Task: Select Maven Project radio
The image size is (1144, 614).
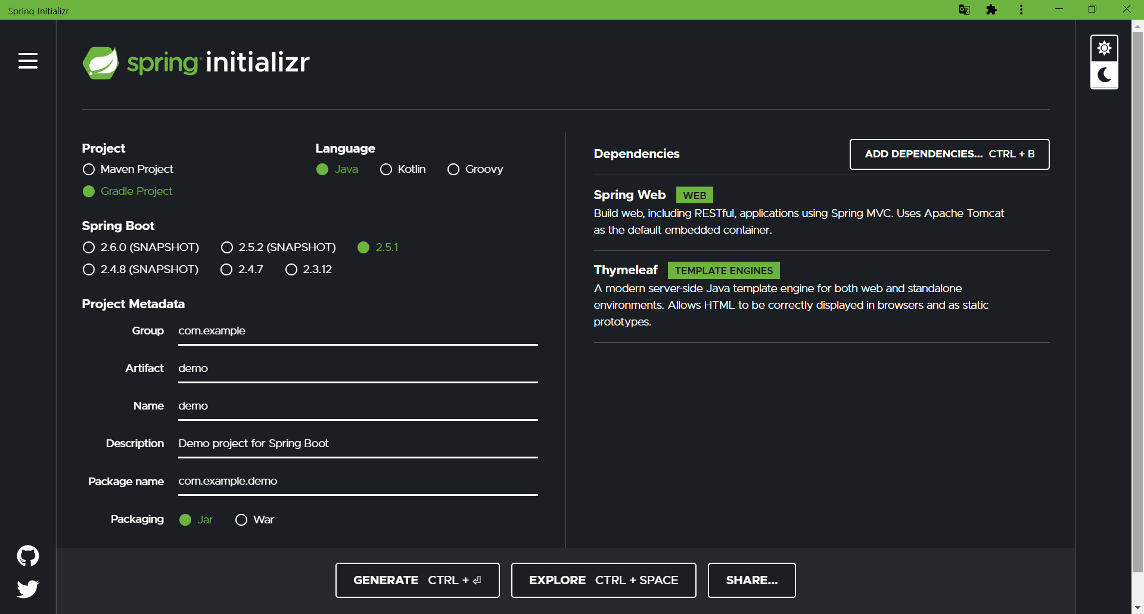Action: pos(128,169)
